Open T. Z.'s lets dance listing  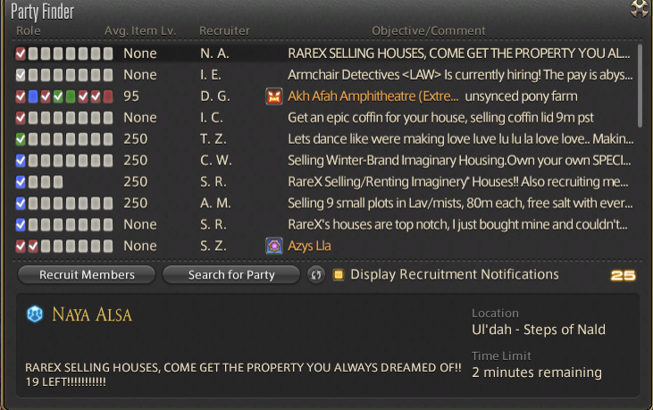pyautogui.click(x=460, y=139)
